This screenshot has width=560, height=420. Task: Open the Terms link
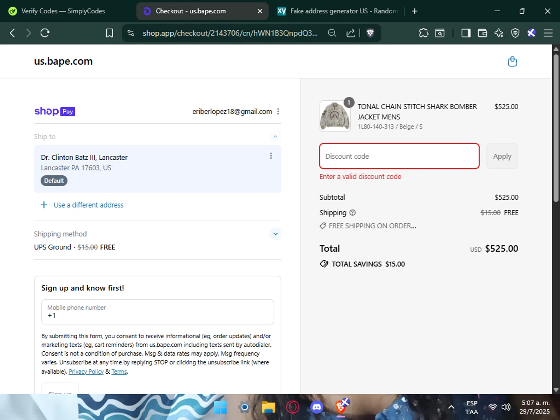(119, 371)
